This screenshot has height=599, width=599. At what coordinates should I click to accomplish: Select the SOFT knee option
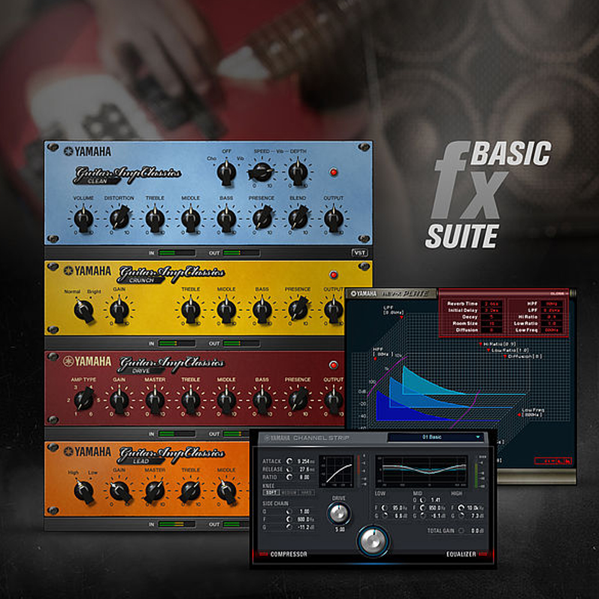point(271,493)
